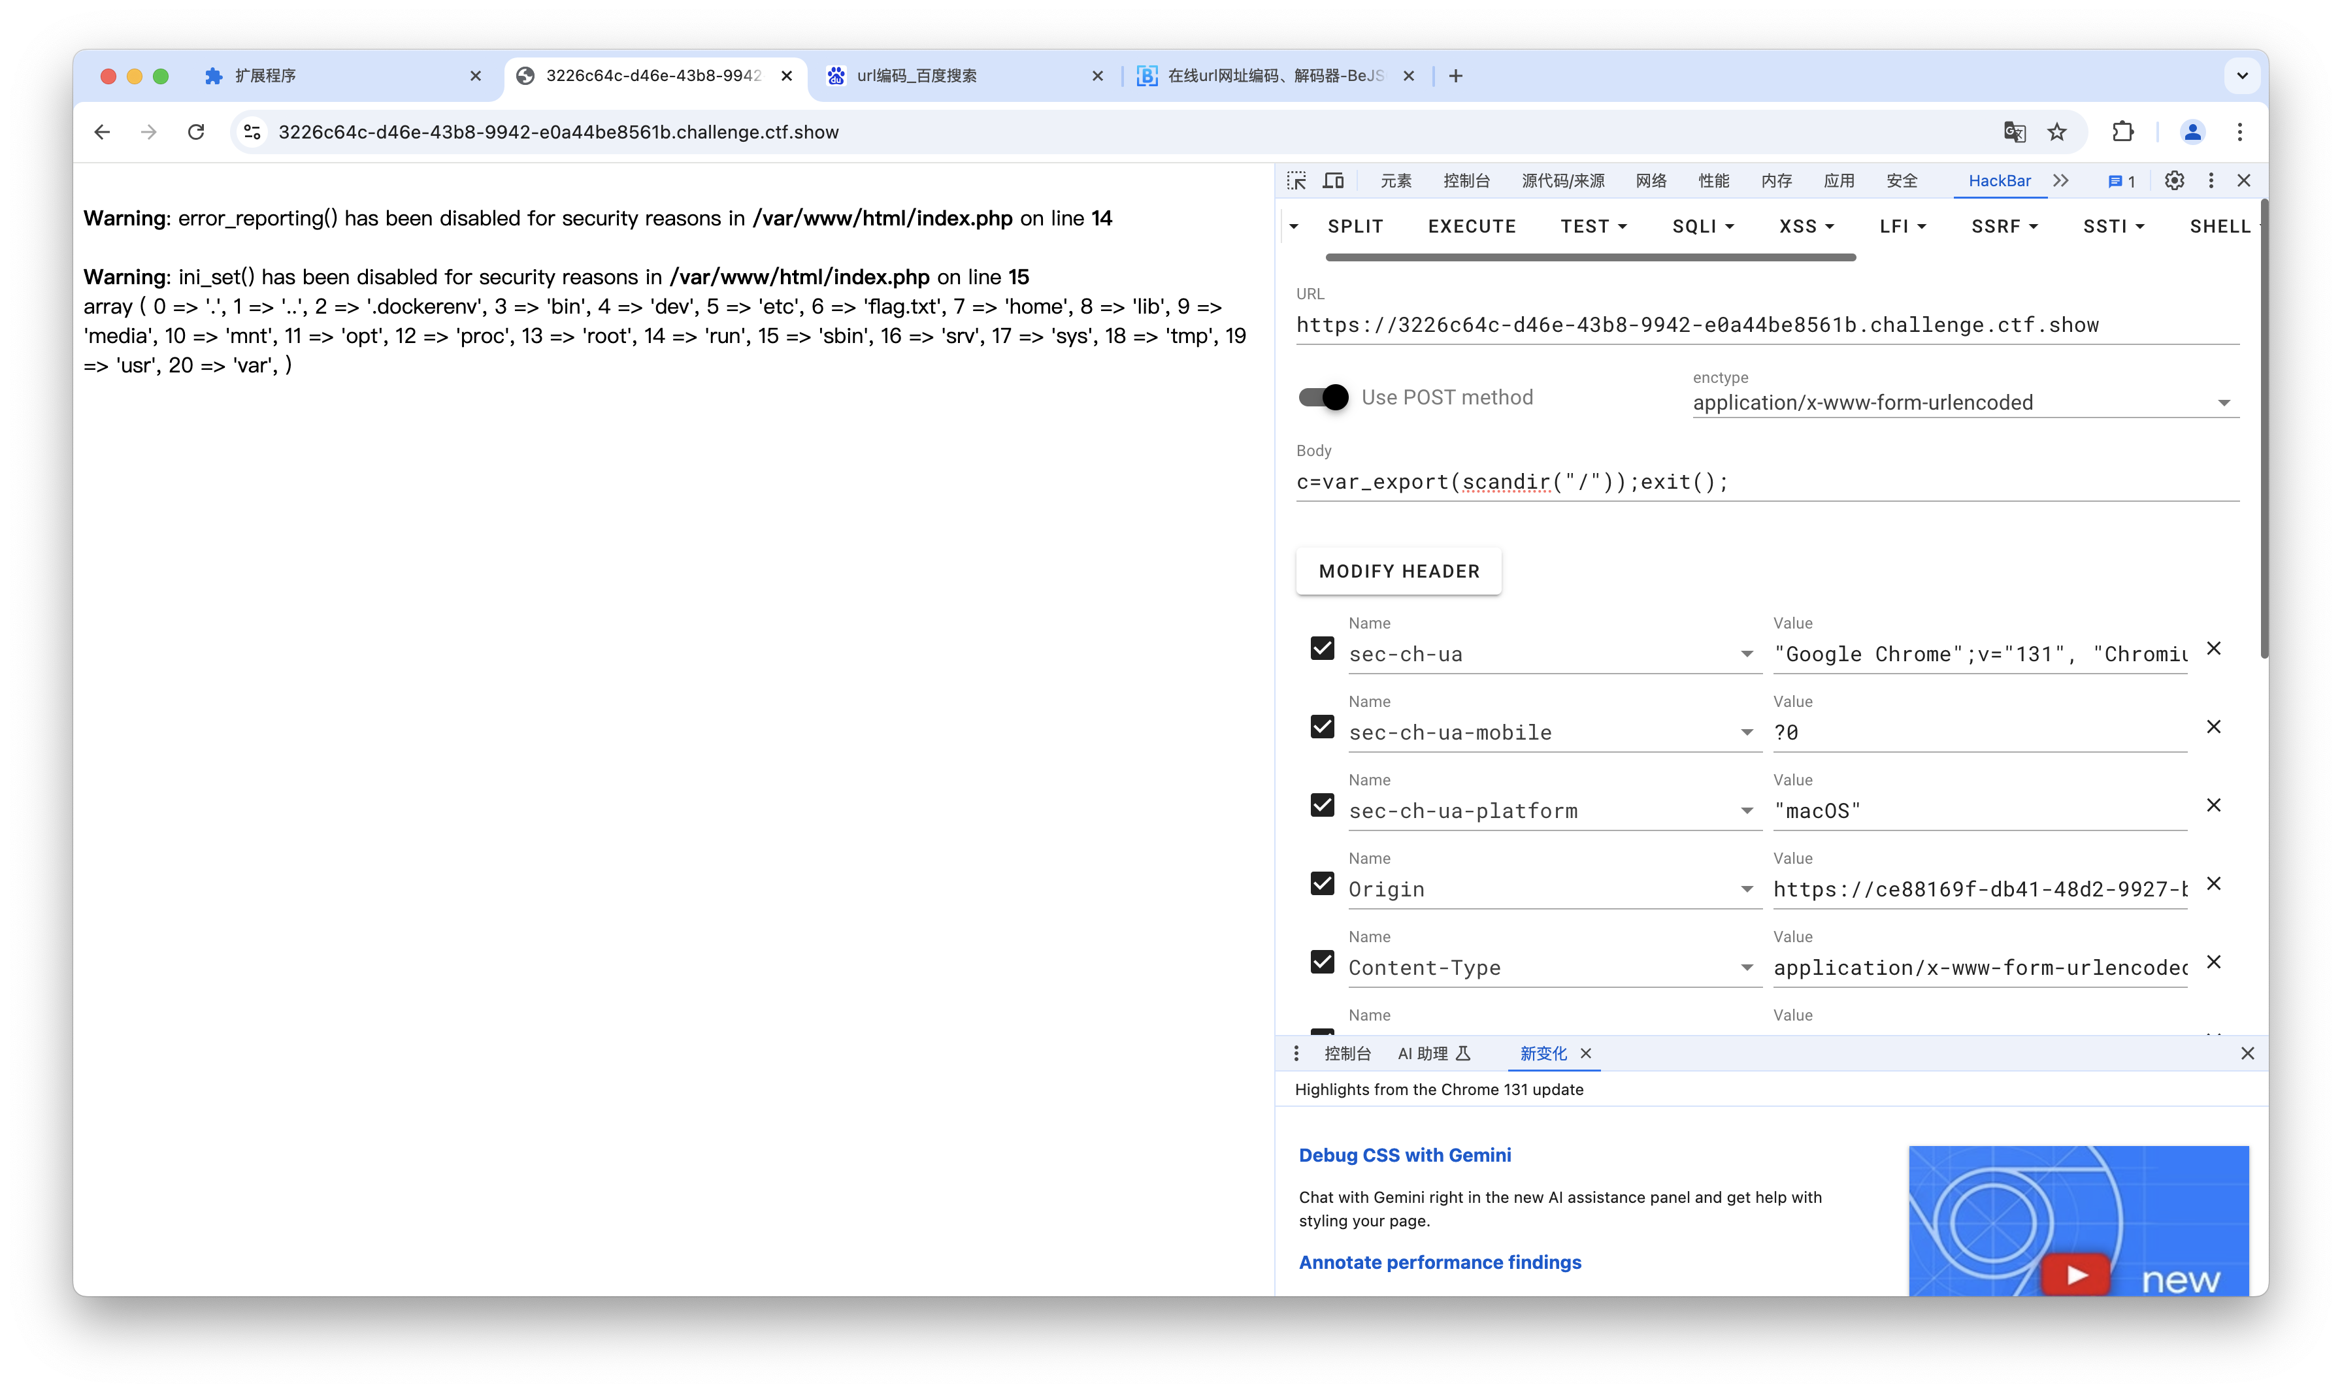Open the AI 助理 drawer tab
2342x1393 pixels.
point(1433,1053)
